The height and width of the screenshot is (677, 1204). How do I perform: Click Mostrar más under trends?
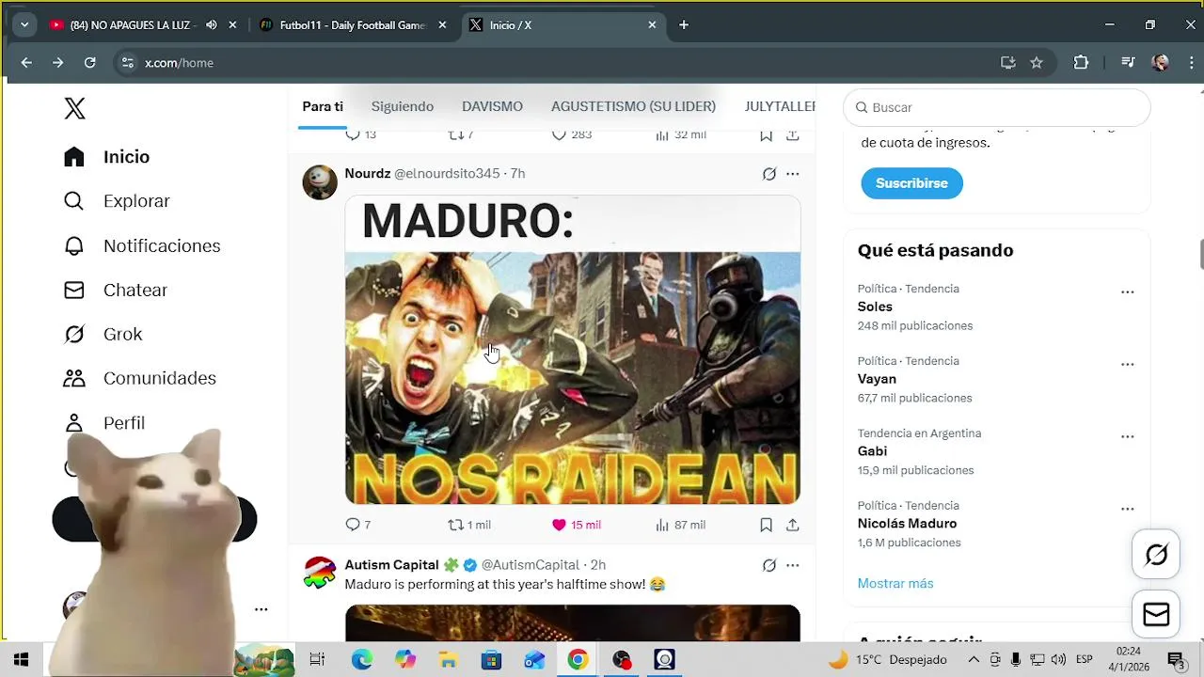coord(895,583)
